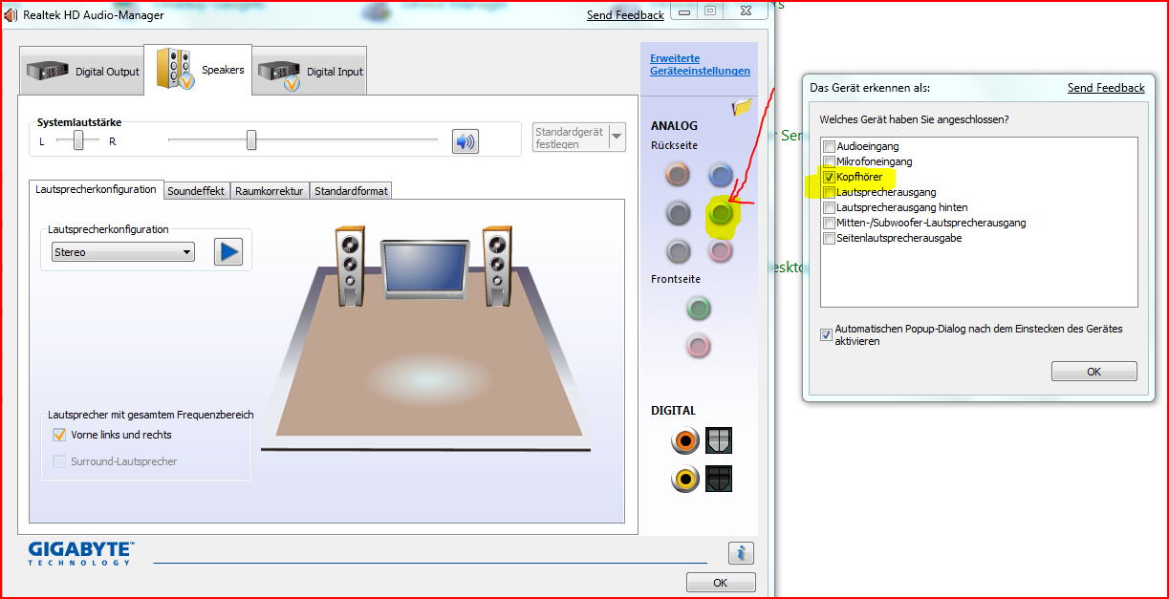Click the pink front panel jack

click(699, 346)
